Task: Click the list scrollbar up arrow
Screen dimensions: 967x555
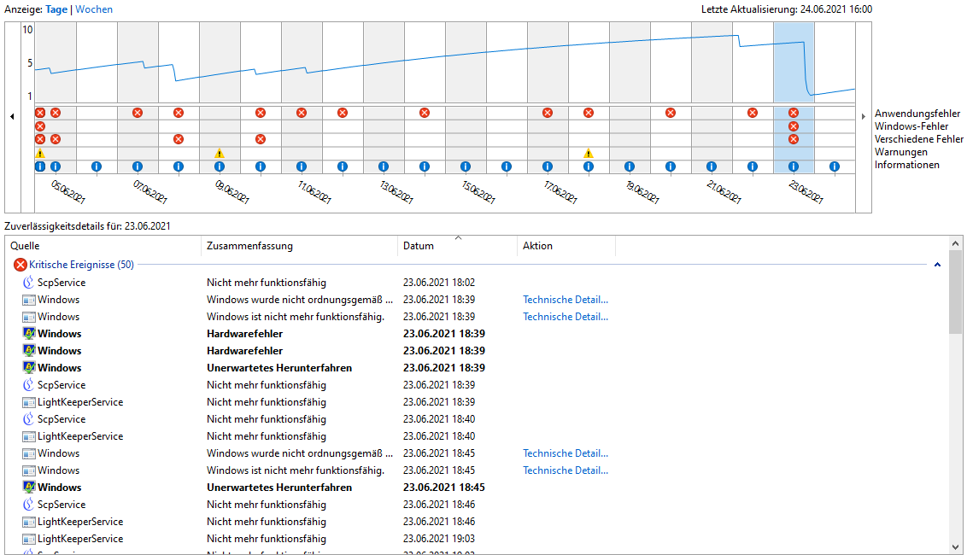Action: click(956, 243)
